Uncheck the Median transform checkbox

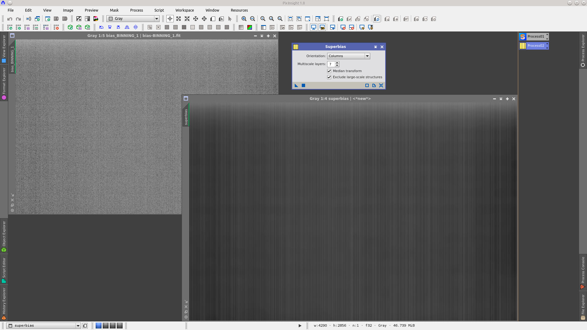click(x=329, y=71)
